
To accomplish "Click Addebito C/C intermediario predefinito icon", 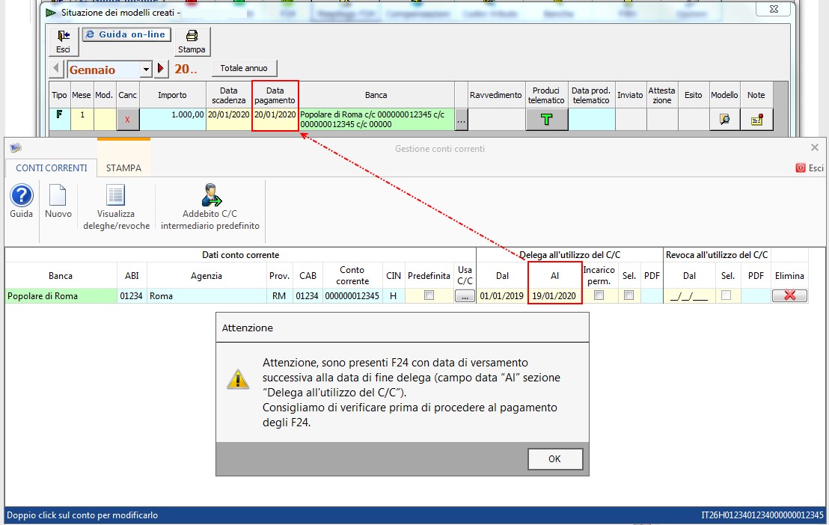I will coord(210,197).
